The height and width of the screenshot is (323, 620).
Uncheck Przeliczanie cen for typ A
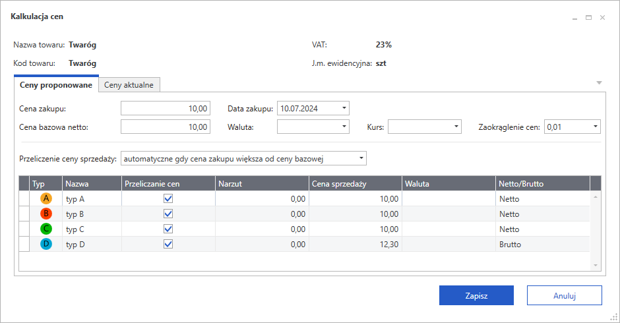168,198
